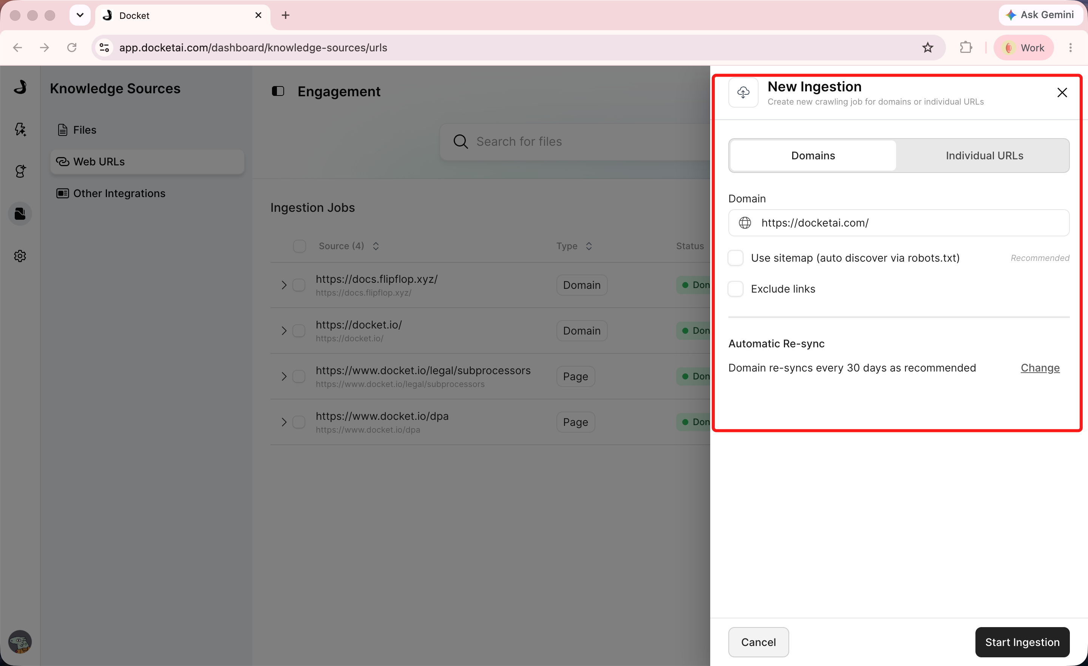The height and width of the screenshot is (666, 1088).
Task: View site information icon in address bar
Action: tap(104, 48)
